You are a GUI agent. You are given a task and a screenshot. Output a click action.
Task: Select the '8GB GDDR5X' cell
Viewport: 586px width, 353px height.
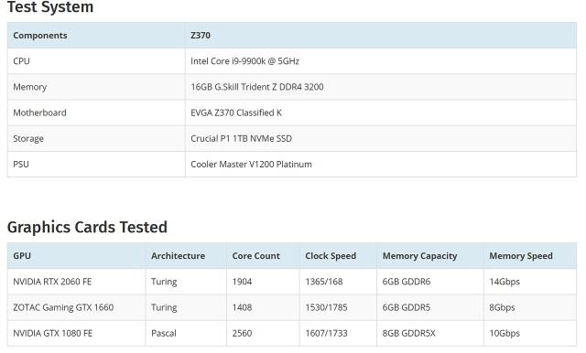(409, 333)
